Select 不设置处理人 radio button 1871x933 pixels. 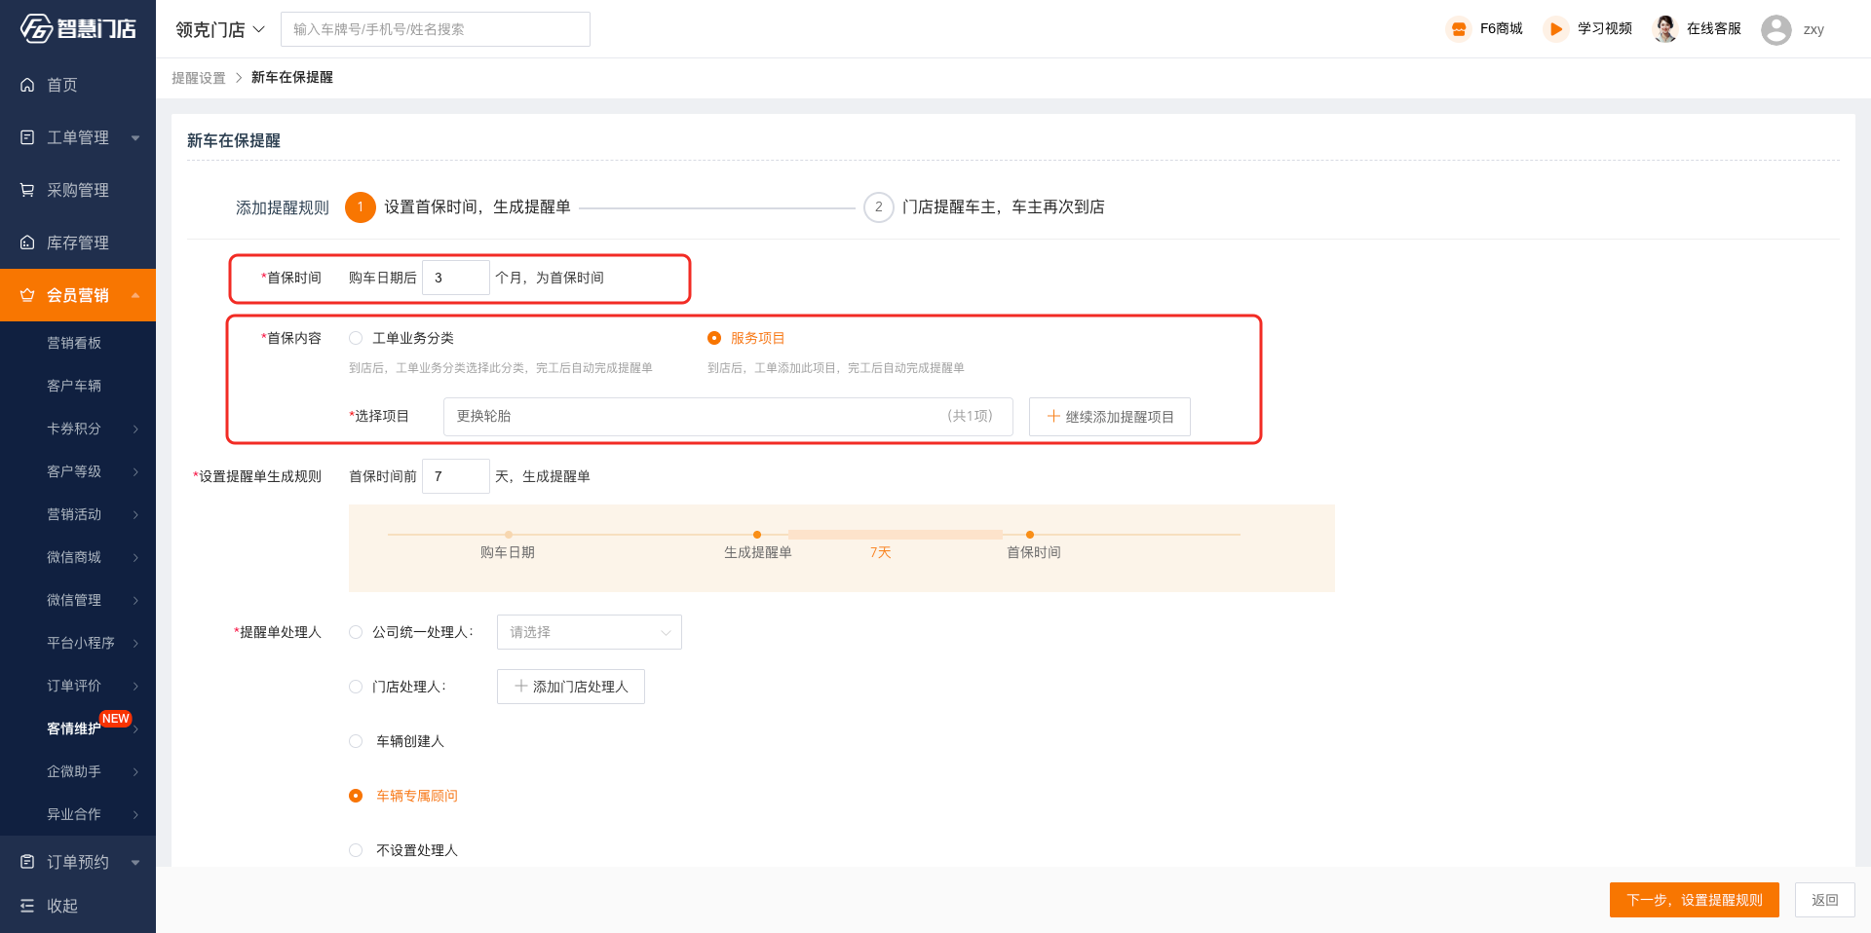(356, 850)
